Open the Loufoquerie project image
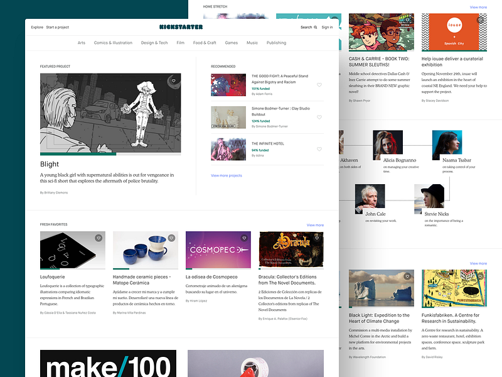 [73, 249]
